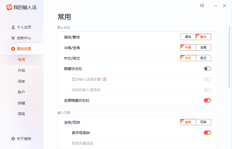Click the help question mark next to 显示输入法指示器

pyautogui.click(x=104, y=79)
